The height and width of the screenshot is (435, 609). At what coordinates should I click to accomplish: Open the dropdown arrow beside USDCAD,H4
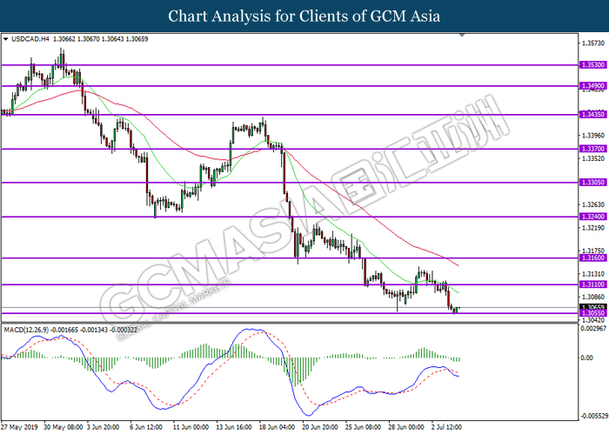click(x=5, y=39)
